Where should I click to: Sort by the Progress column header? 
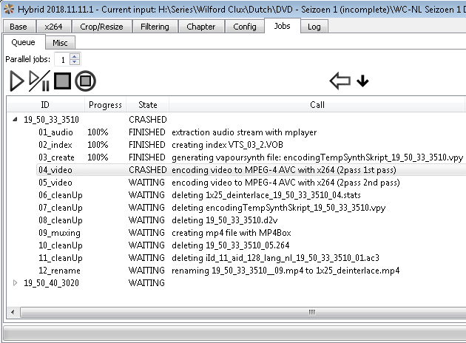coord(105,105)
